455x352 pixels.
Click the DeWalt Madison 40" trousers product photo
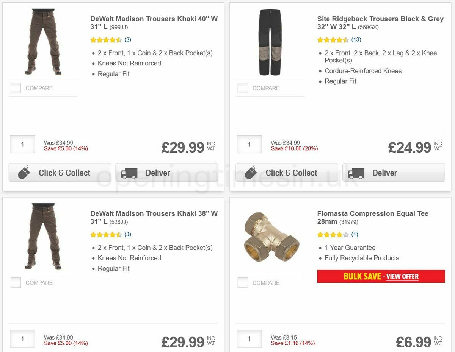click(43, 42)
